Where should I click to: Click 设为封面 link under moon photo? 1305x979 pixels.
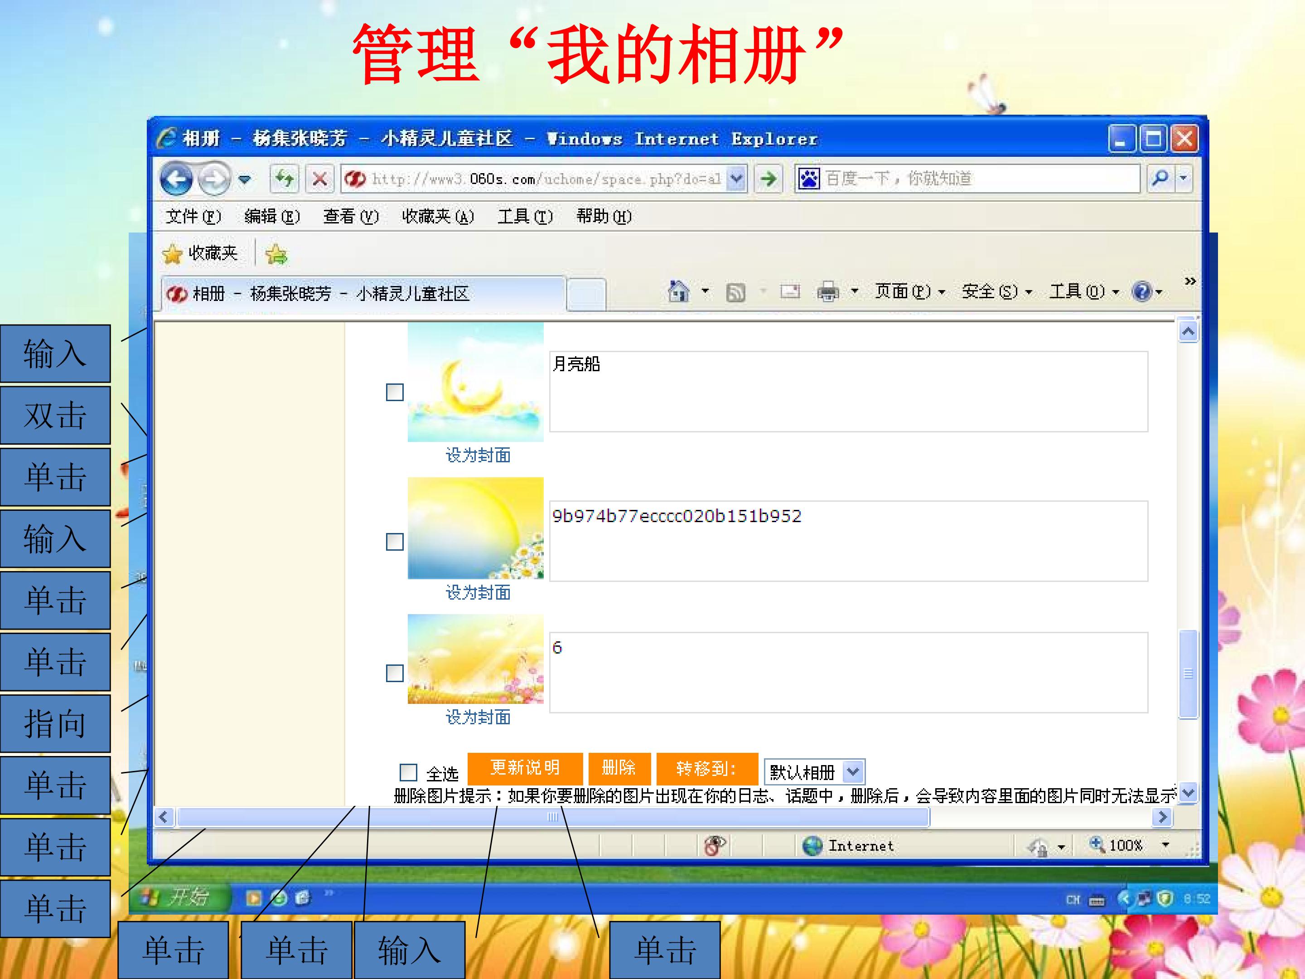(x=478, y=455)
